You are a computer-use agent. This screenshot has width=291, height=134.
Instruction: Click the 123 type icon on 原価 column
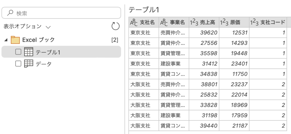pos(224,23)
